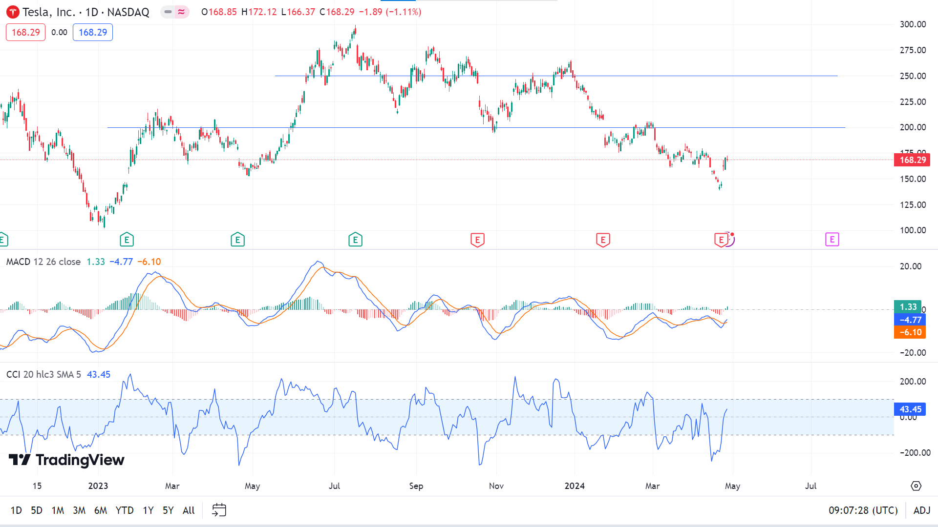Screen dimensions: 938x527
Task: Click the Nov label on time axis
Action: click(496, 486)
